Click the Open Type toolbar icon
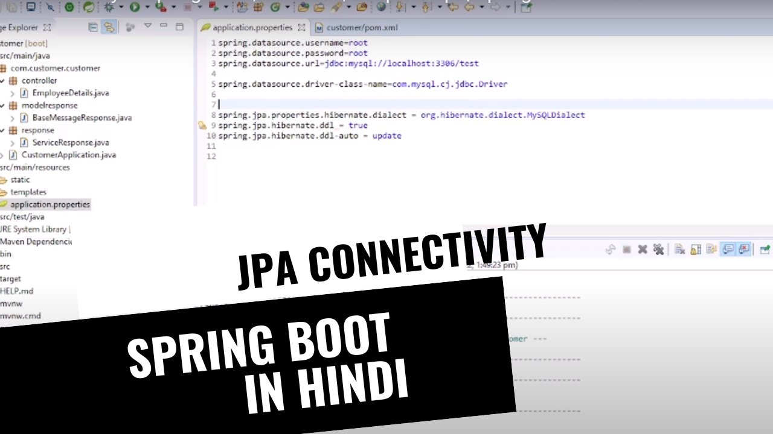The height and width of the screenshot is (434, 773). (x=303, y=7)
